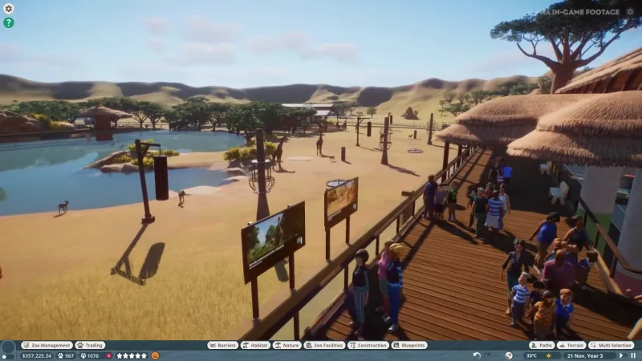The width and height of the screenshot is (642, 361).
Task: Select the Terrain tool
Action: (x=571, y=345)
